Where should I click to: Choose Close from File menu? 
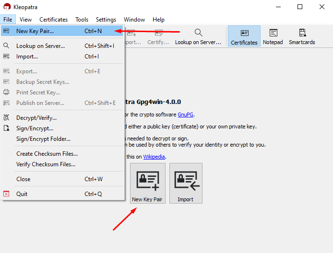click(62, 179)
